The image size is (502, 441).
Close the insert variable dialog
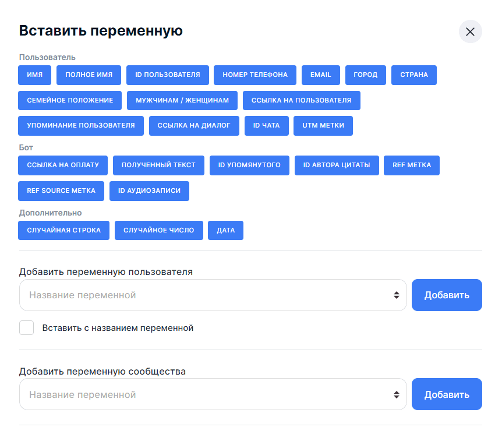click(470, 31)
